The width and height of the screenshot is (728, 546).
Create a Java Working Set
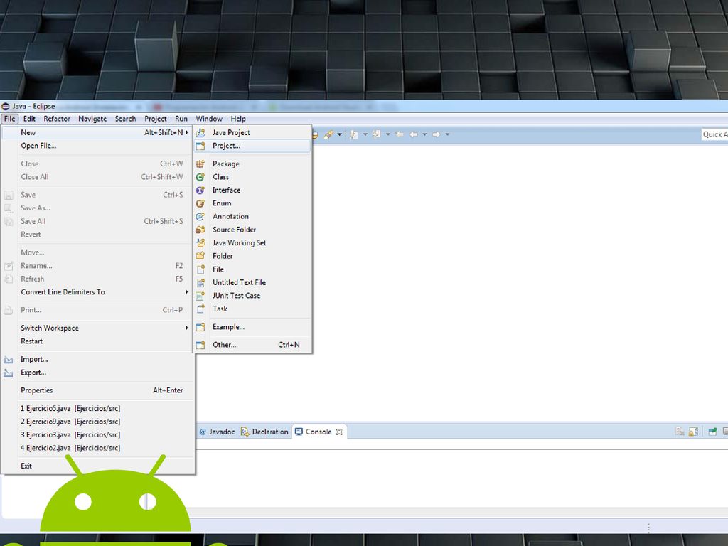(252, 243)
